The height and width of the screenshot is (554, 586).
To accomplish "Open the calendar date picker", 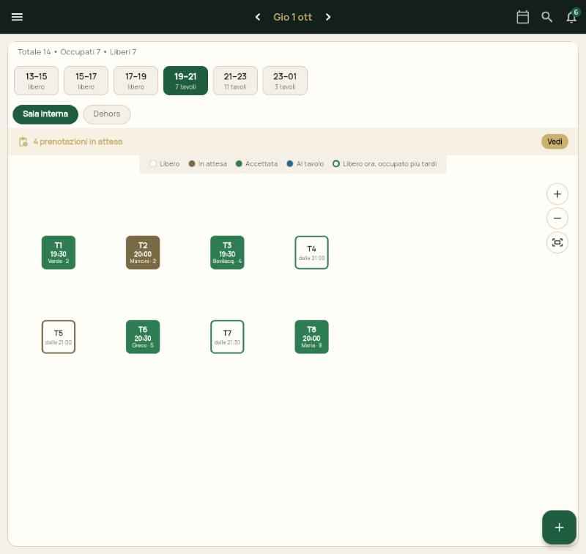I will 522,17.
